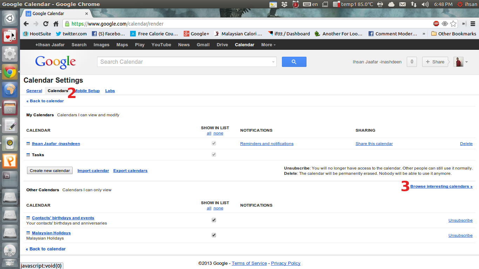Click Create new calendar button
This screenshot has height=269, width=479.
(x=50, y=171)
